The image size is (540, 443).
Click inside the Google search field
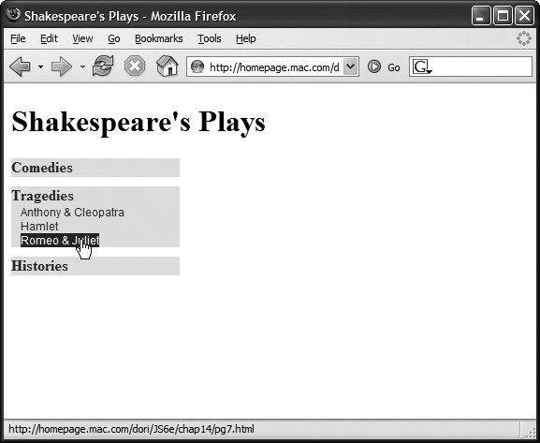[x=481, y=66]
